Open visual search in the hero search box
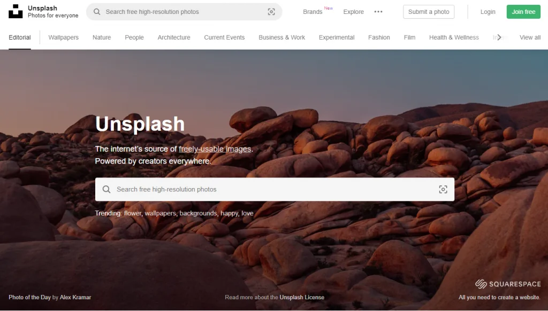The image size is (548, 311). [443, 189]
